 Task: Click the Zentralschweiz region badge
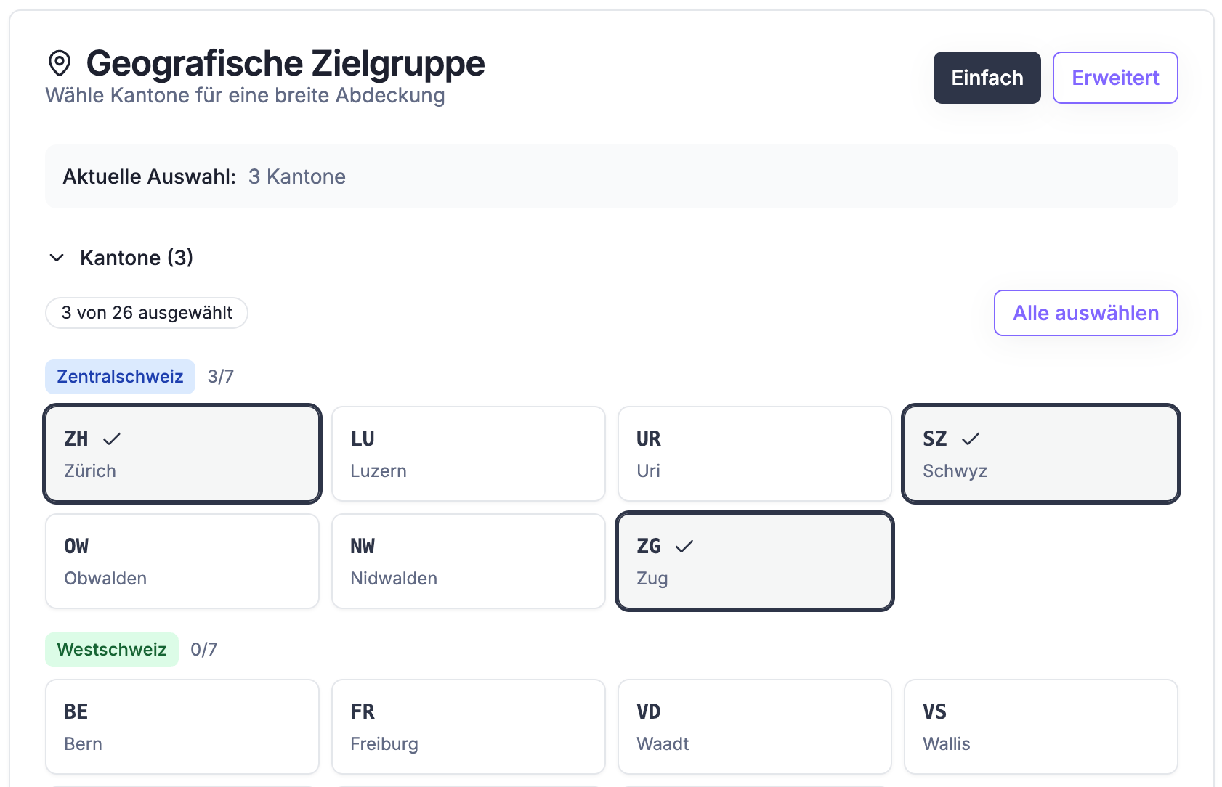pyautogui.click(x=120, y=377)
